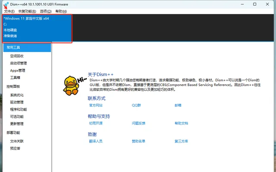Select the 常用工具 section header
This screenshot has width=276, height=172.
pos(27,48)
